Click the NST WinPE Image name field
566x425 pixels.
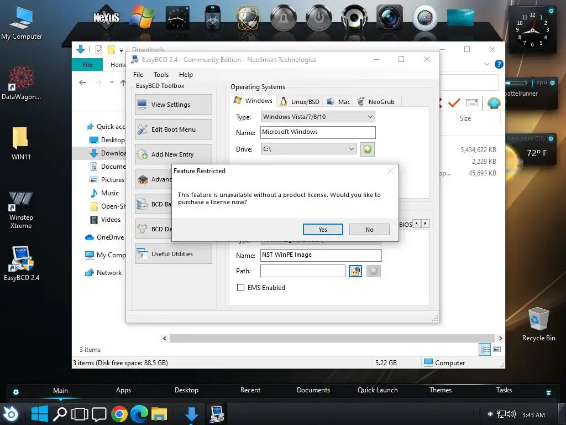point(321,255)
